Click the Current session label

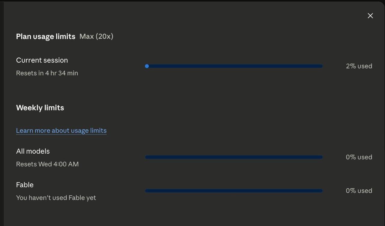[x=42, y=60]
